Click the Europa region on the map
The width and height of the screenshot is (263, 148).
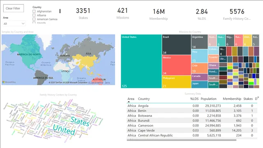[x=65, y=55]
